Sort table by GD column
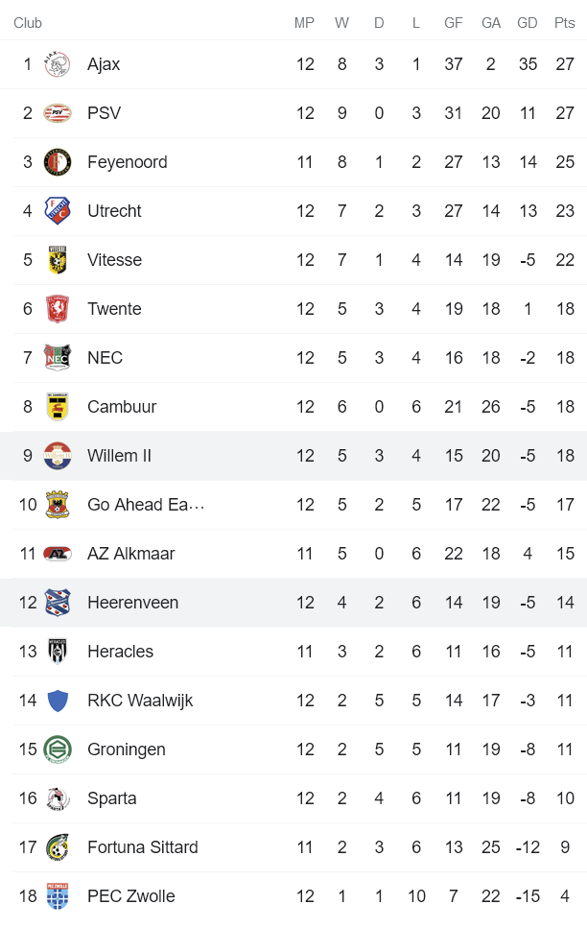The height and width of the screenshot is (928, 587). pyautogui.click(x=528, y=22)
